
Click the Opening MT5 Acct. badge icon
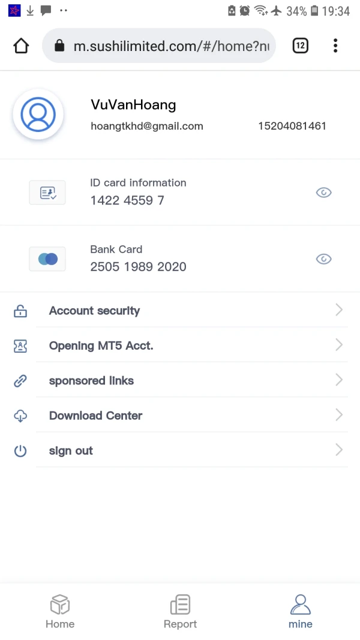pyautogui.click(x=20, y=345)
